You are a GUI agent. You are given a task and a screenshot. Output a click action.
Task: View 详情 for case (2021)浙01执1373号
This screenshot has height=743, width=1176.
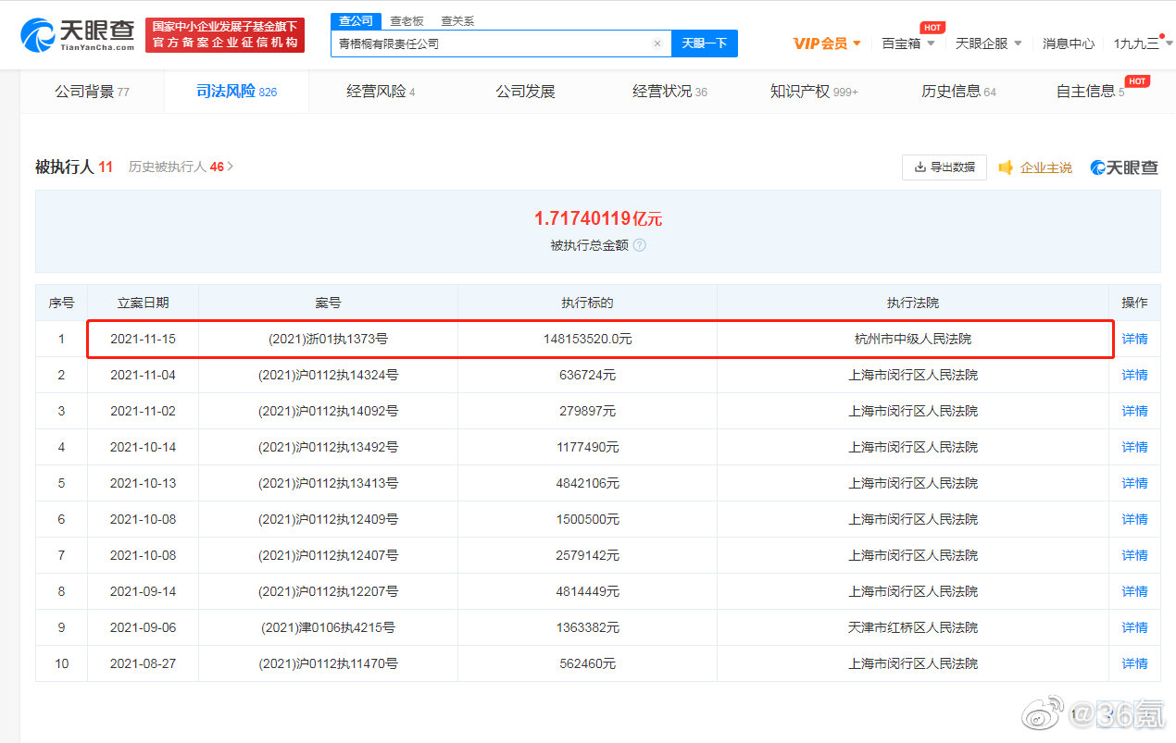click(1134, 339)
